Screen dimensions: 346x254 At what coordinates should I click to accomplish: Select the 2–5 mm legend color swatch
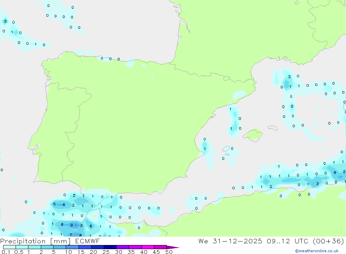(47, 247)
